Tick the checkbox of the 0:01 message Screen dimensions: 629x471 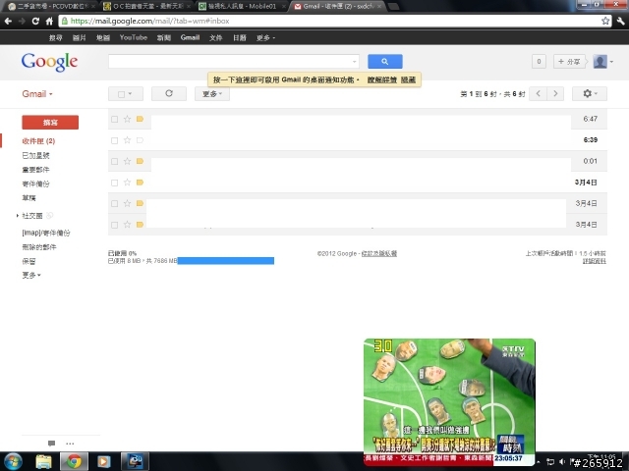tap(114, 161)
